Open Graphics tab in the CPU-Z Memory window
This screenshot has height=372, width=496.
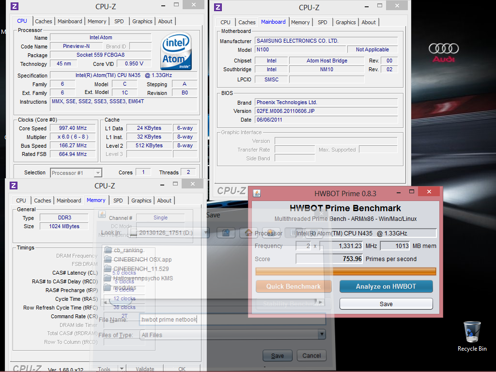pos(141,201)
